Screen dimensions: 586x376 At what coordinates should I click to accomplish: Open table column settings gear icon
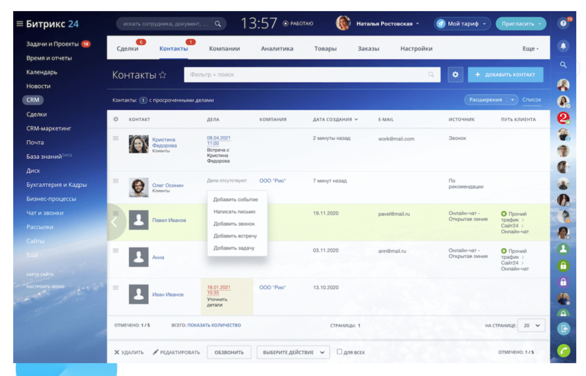point(116,119)
